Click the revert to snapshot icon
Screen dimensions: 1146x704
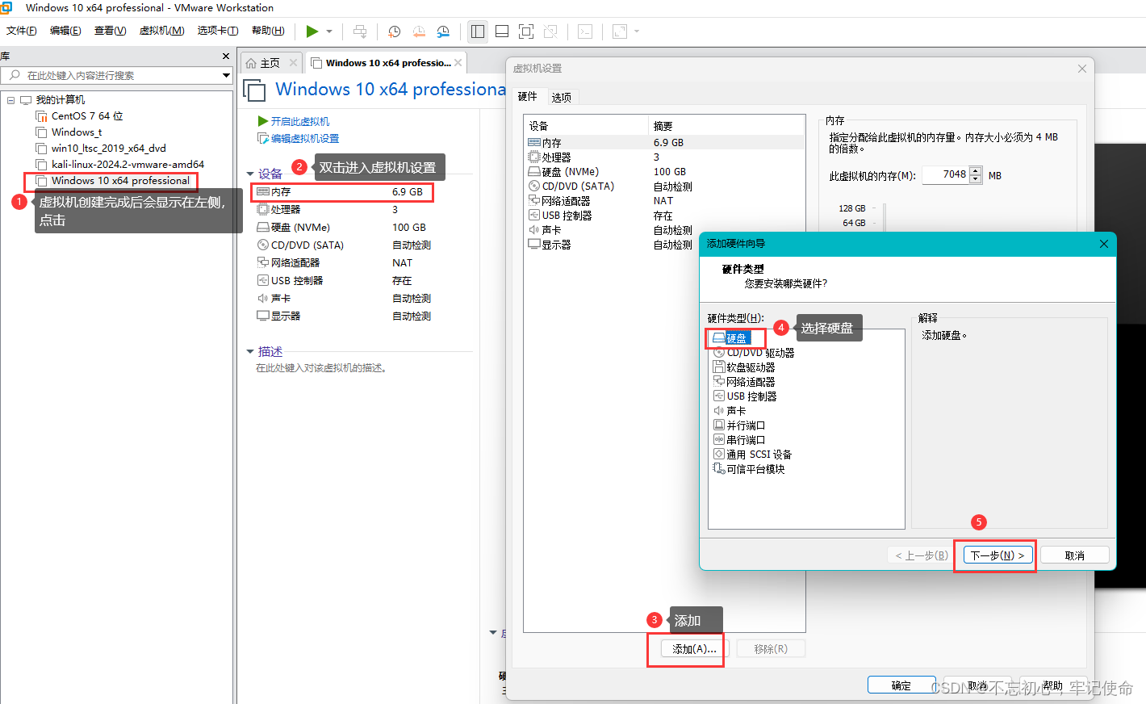point(419,31)
